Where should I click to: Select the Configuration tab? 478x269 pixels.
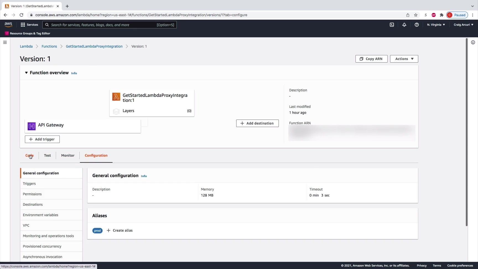click(96, 155)
